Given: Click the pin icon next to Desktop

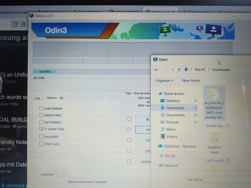Looking at the screenshot, I should (x=195, y=101).
